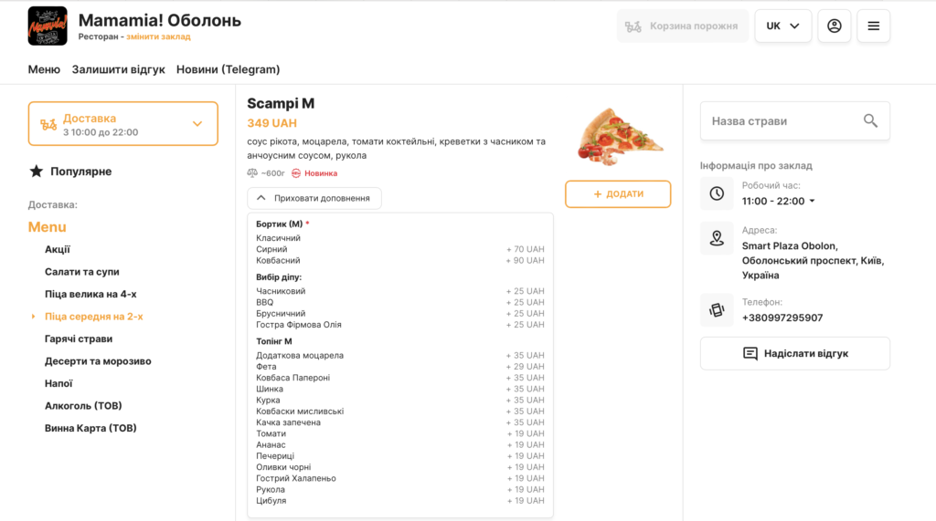This screenshot has height=521, width=936.
Task: Click the Mamamia restaurant logo
Action: 48,26
